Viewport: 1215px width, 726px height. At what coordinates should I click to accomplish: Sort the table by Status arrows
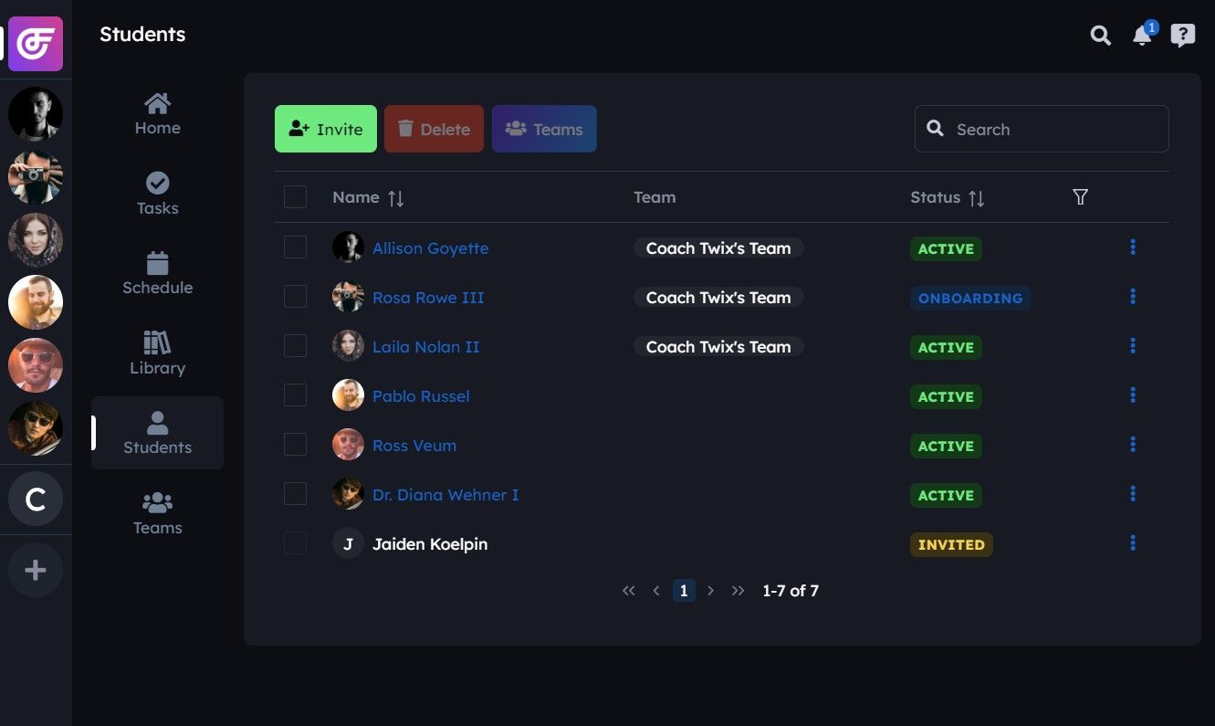click(976, 198)
